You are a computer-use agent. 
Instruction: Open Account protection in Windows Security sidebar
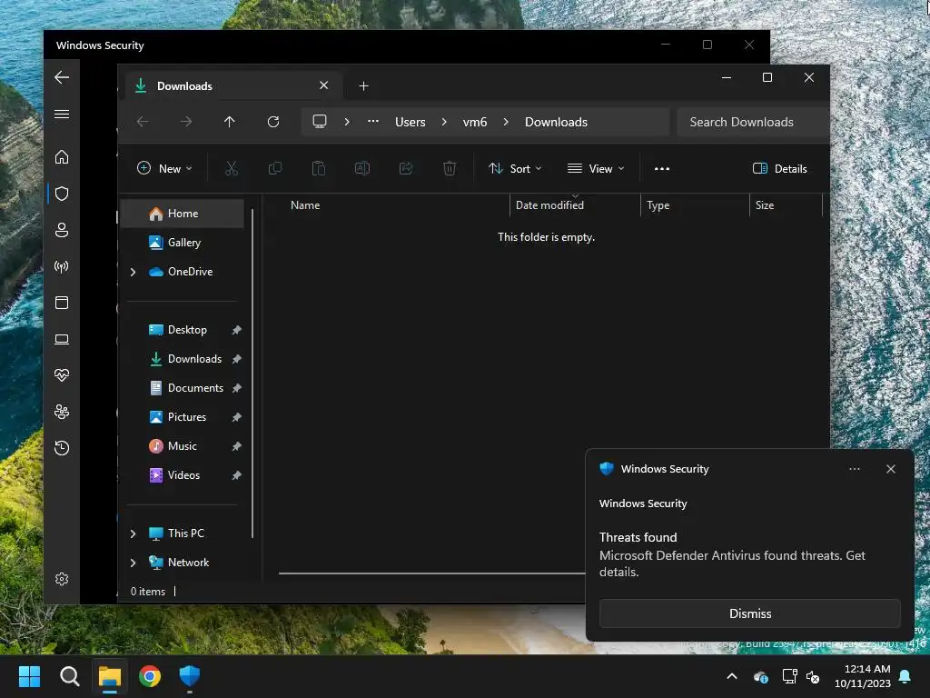[62, 230]
